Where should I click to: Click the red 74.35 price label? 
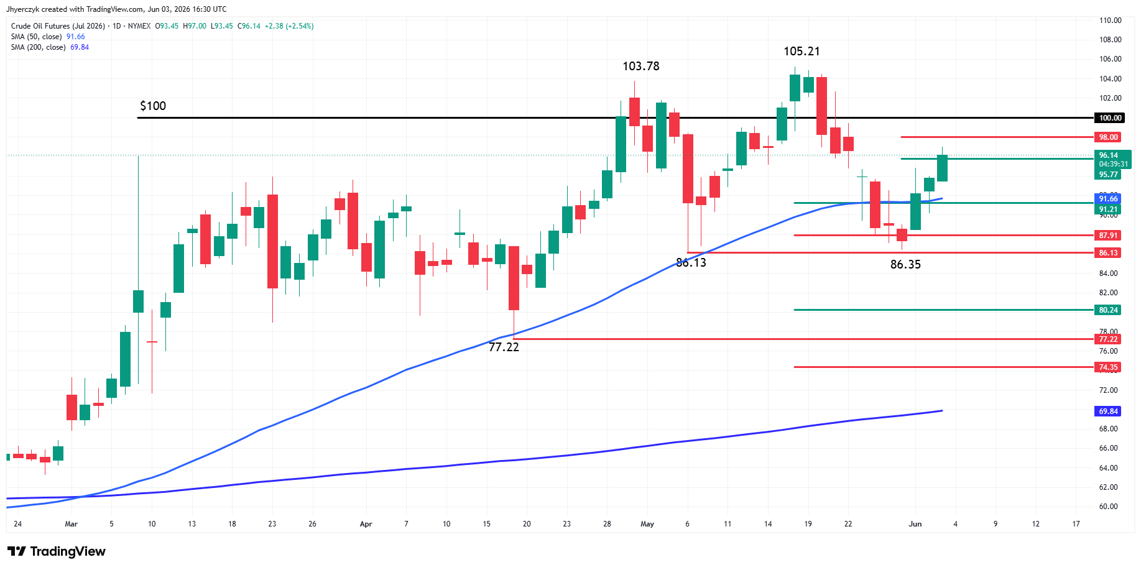pyautogui.click(x=1108, y=367)
